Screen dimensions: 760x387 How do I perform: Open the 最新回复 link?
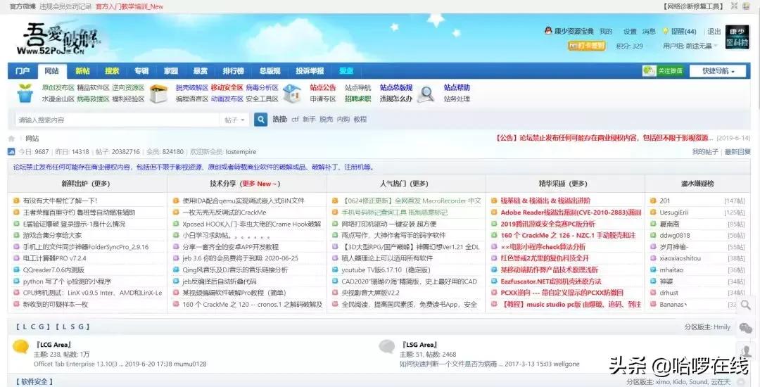pyautogui.click(x=737, y=151)
